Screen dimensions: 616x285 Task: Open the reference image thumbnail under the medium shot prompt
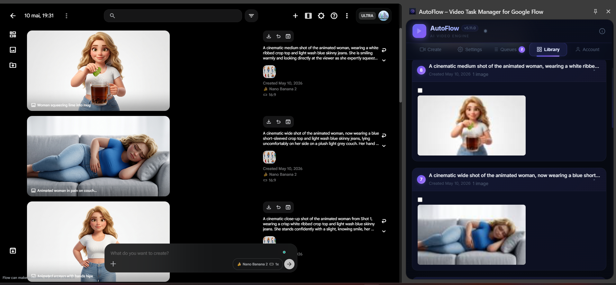pos(269,72)
